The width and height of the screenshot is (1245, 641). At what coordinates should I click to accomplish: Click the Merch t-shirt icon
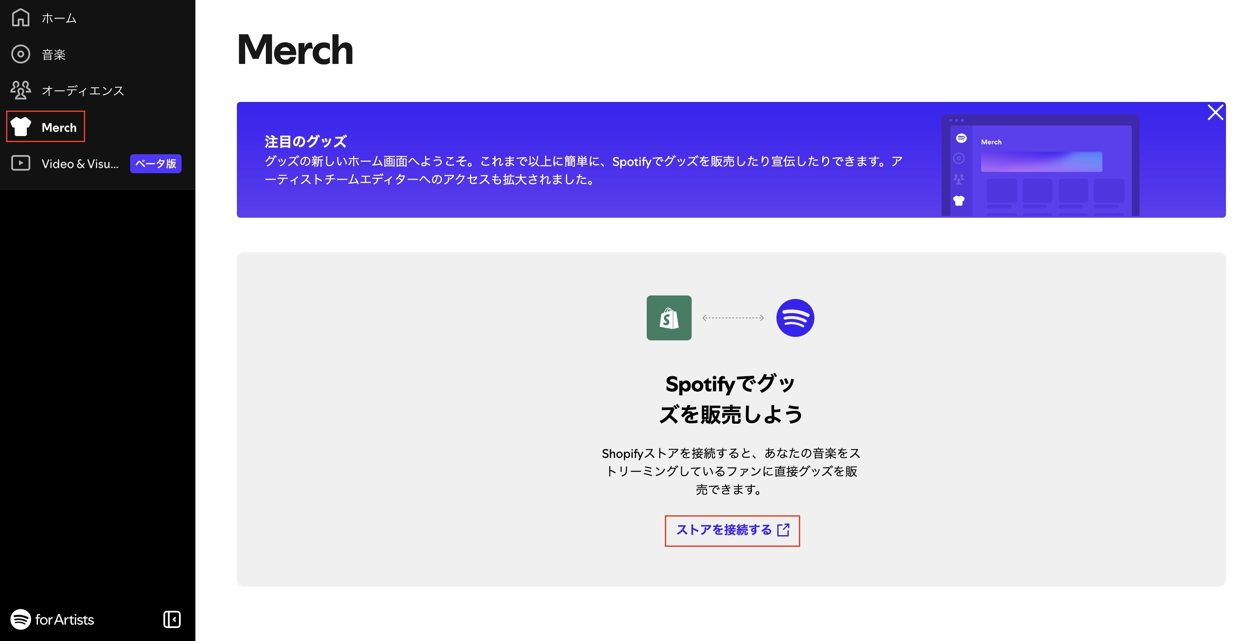point(21,127)
